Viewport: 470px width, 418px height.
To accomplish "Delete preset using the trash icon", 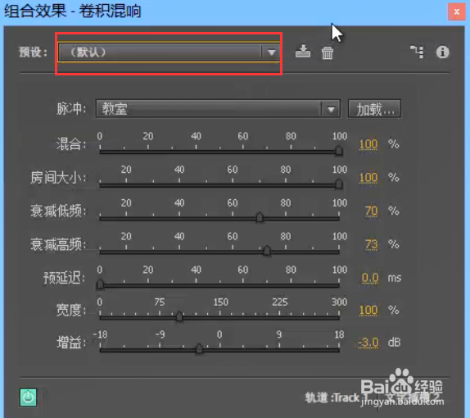I will point(328,52).
